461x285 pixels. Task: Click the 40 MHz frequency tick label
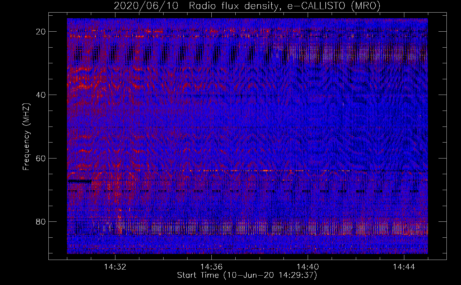(x=41, y=95)
